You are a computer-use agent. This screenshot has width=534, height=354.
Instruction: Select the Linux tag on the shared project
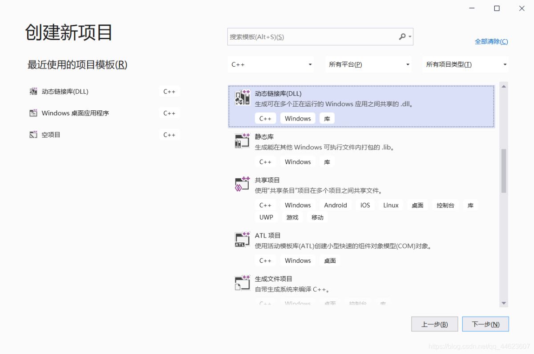(x=390, y=205)
